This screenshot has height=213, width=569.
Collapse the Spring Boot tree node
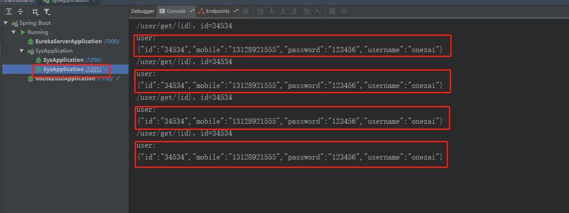[5, 23]
